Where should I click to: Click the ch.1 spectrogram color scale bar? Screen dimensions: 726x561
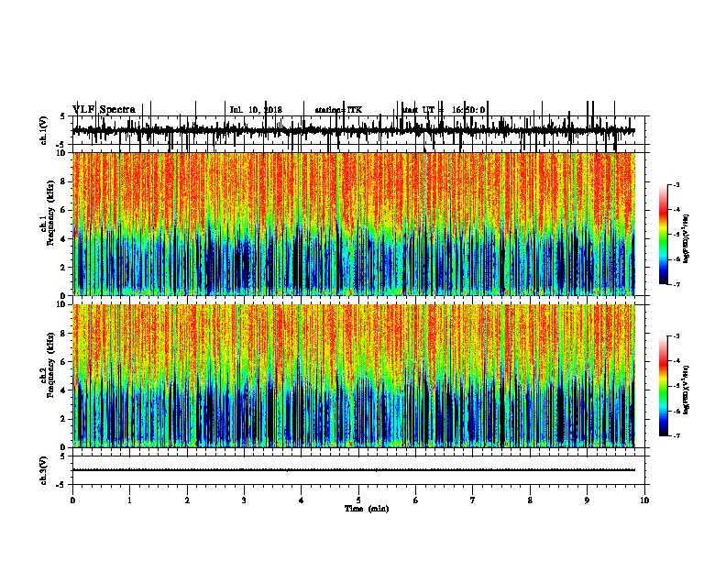(x=663, y=235)
